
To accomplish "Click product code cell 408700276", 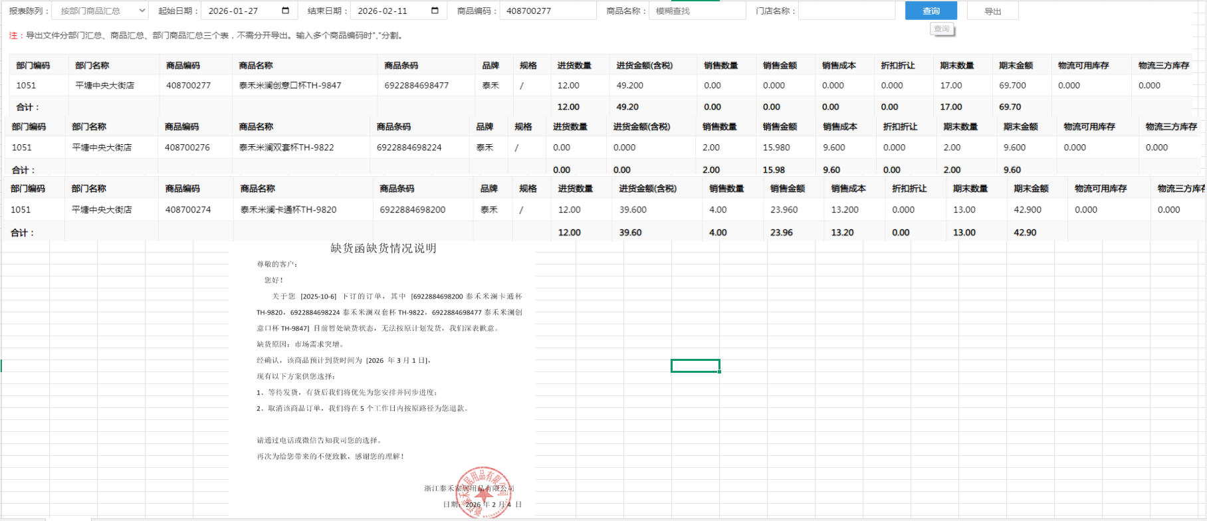I will [187, 148].
